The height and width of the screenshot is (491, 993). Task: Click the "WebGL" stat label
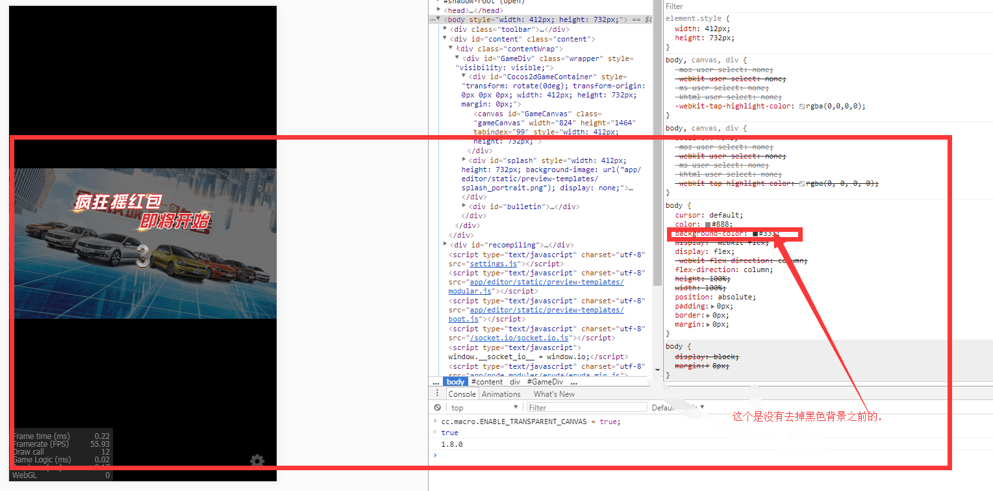[x=25, y=475]
